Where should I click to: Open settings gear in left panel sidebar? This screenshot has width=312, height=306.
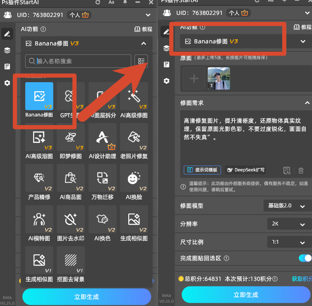pyautogui.click(x=7, y=83)
